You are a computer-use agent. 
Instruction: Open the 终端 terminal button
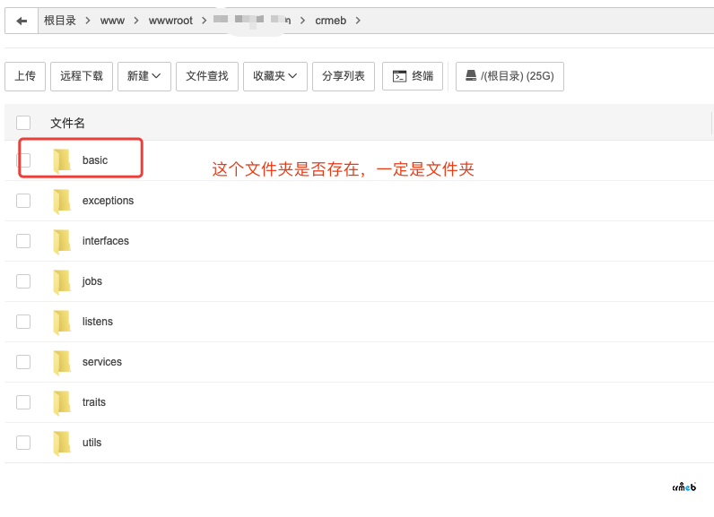tap(413, 76)
